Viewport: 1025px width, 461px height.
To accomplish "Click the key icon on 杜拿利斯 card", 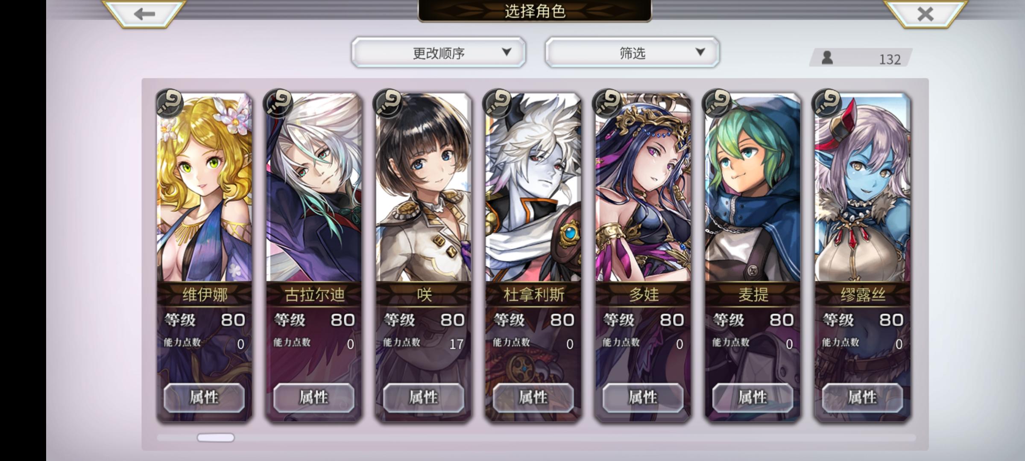I will (x=498, y=103).
